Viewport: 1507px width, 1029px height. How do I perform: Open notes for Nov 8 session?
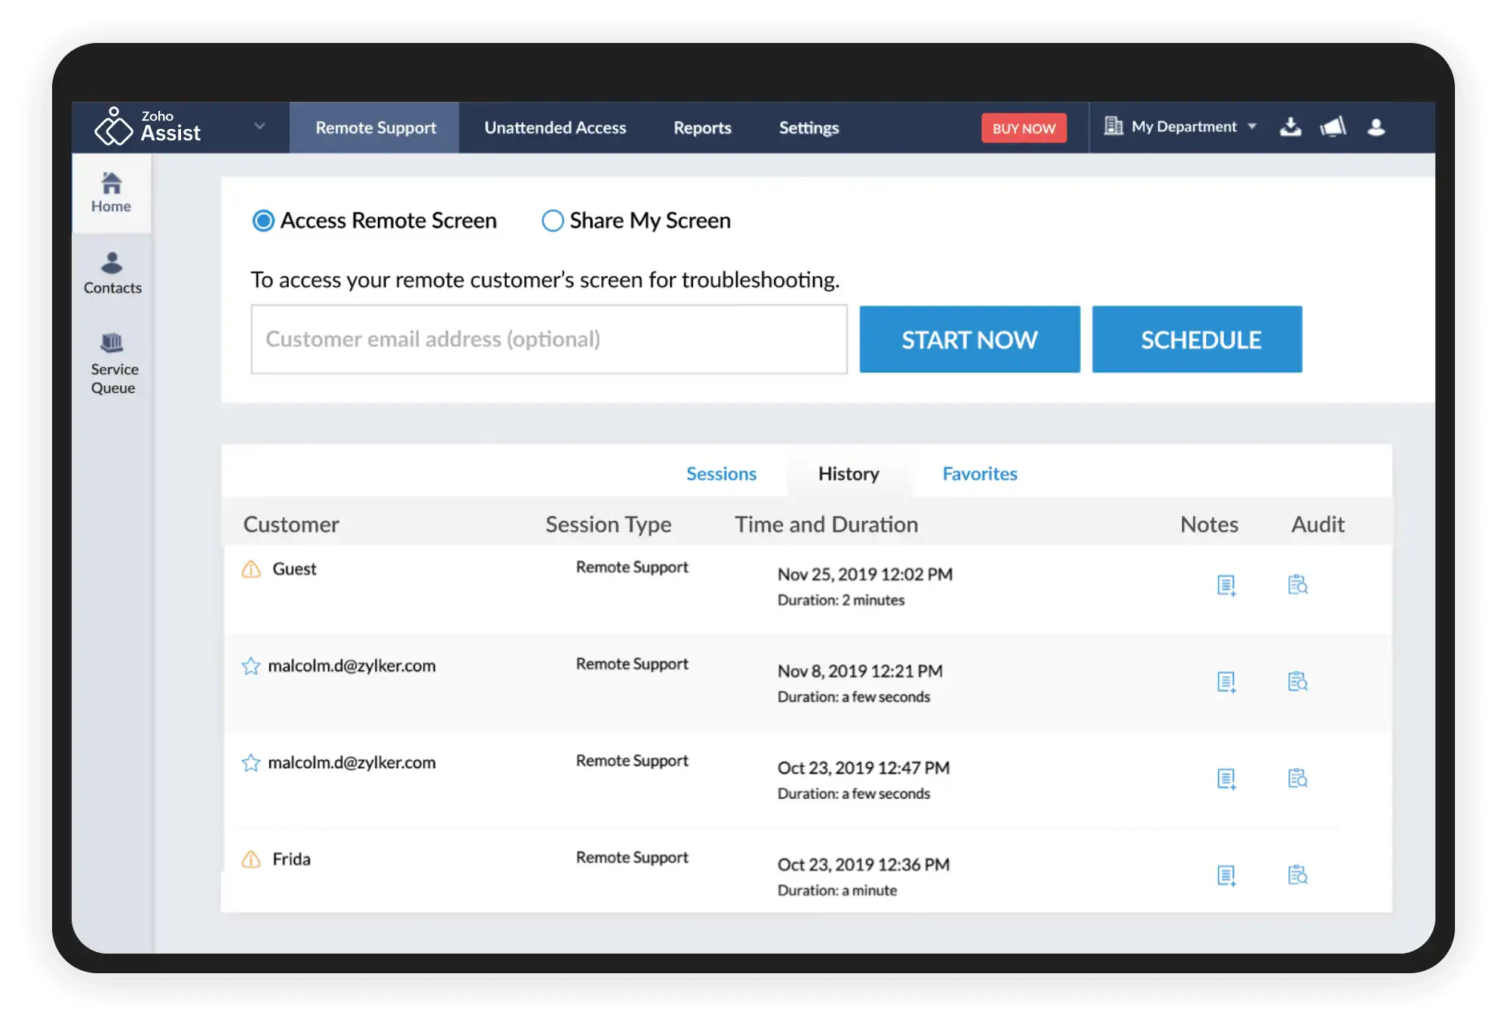(1226, 681)
